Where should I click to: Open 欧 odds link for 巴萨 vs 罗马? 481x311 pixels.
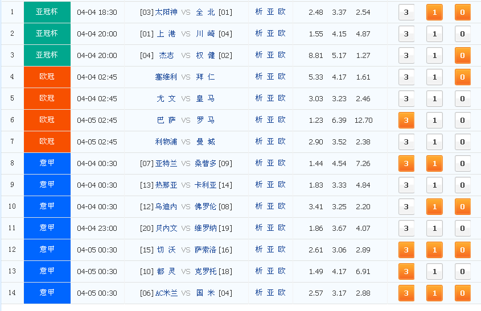pyautogui.click(x=282, y=120)
